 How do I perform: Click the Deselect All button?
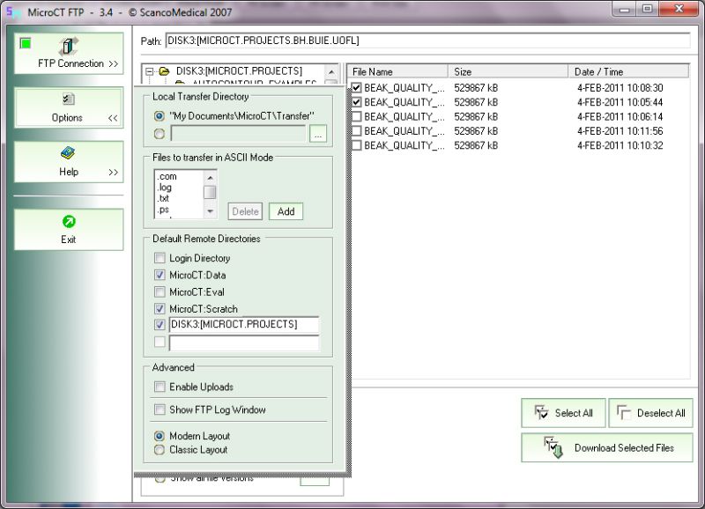click(x=650, y=412)
